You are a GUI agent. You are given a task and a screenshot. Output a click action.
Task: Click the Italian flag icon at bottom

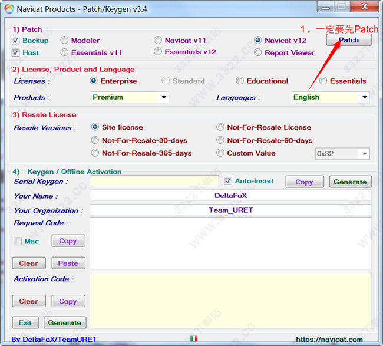click(x=194, y=338)
